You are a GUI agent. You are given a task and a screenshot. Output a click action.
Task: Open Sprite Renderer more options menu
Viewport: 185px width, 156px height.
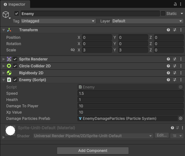pos(181,59)
